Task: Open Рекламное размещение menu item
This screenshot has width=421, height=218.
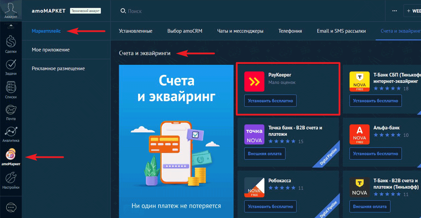Action: pyautogui.click(x=58, y=68)
